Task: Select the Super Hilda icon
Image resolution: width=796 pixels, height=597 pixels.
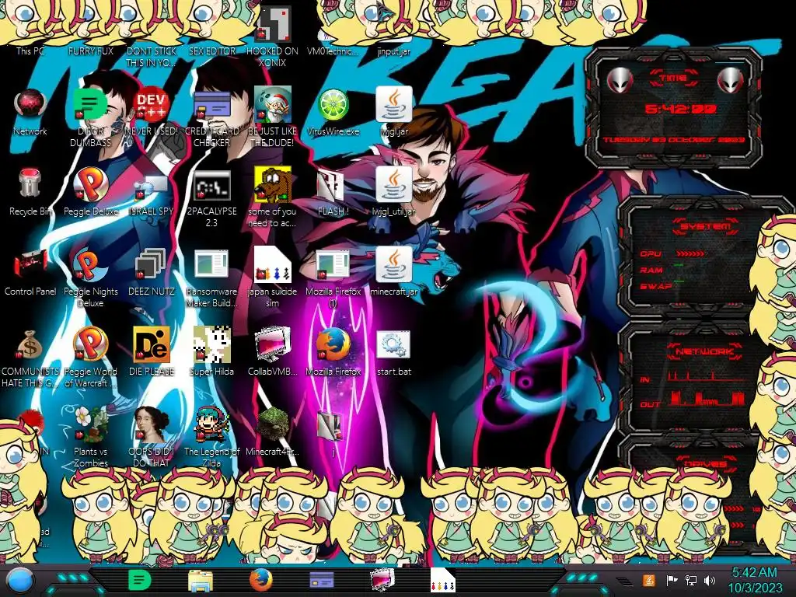Action: [212, 345]
